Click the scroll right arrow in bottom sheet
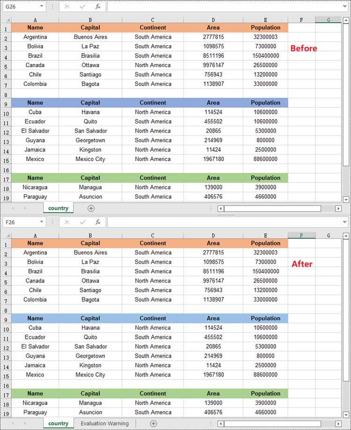The height and width of the screenshot is (430, 351). pyautogui.click(x=338, y=424)
